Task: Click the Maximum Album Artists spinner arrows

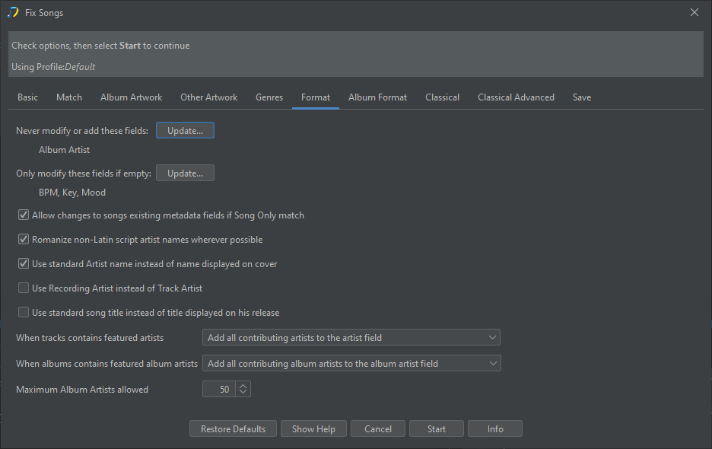Action: [x=243, y=390]
